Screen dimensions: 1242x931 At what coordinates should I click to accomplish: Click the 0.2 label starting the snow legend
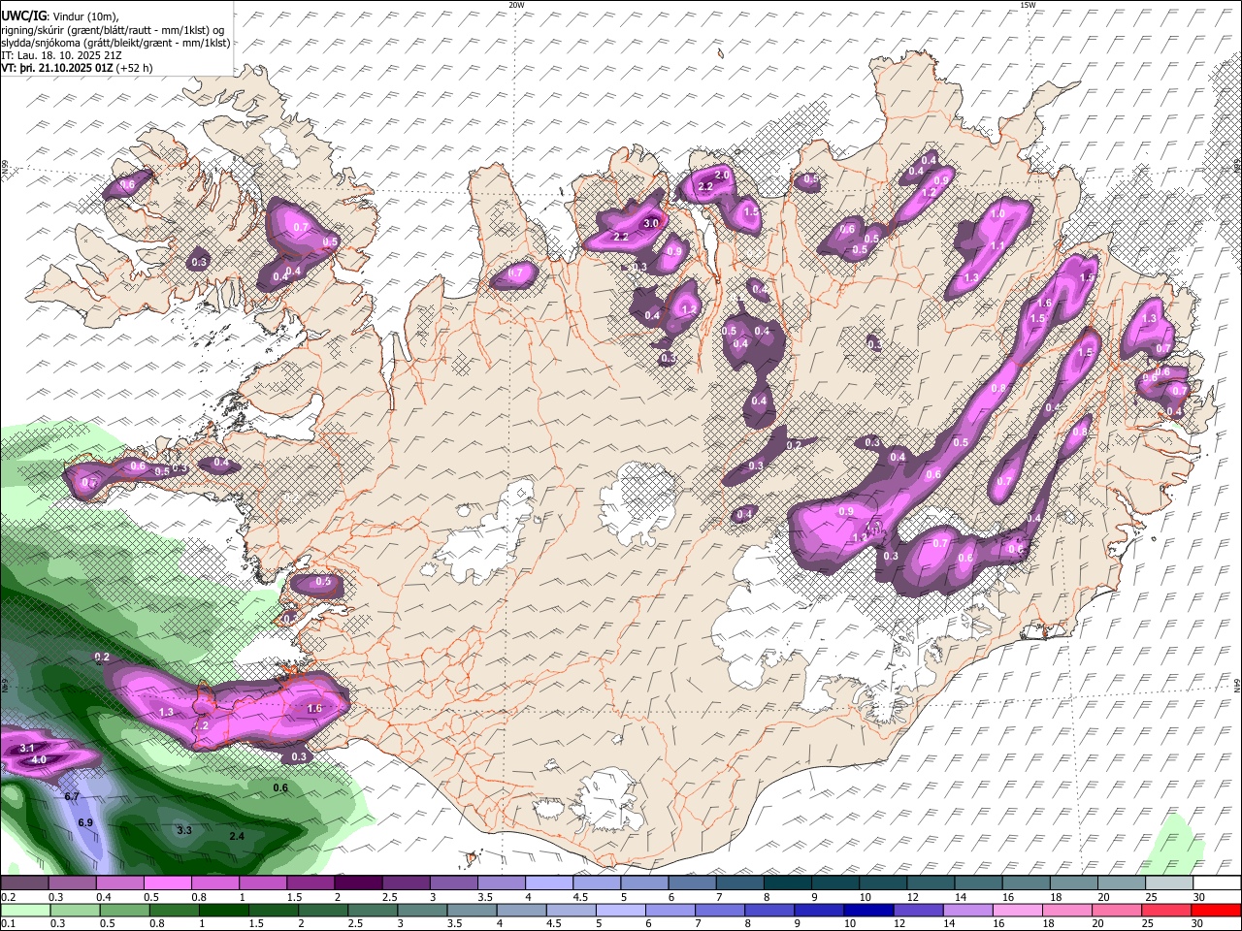point(8,897)
